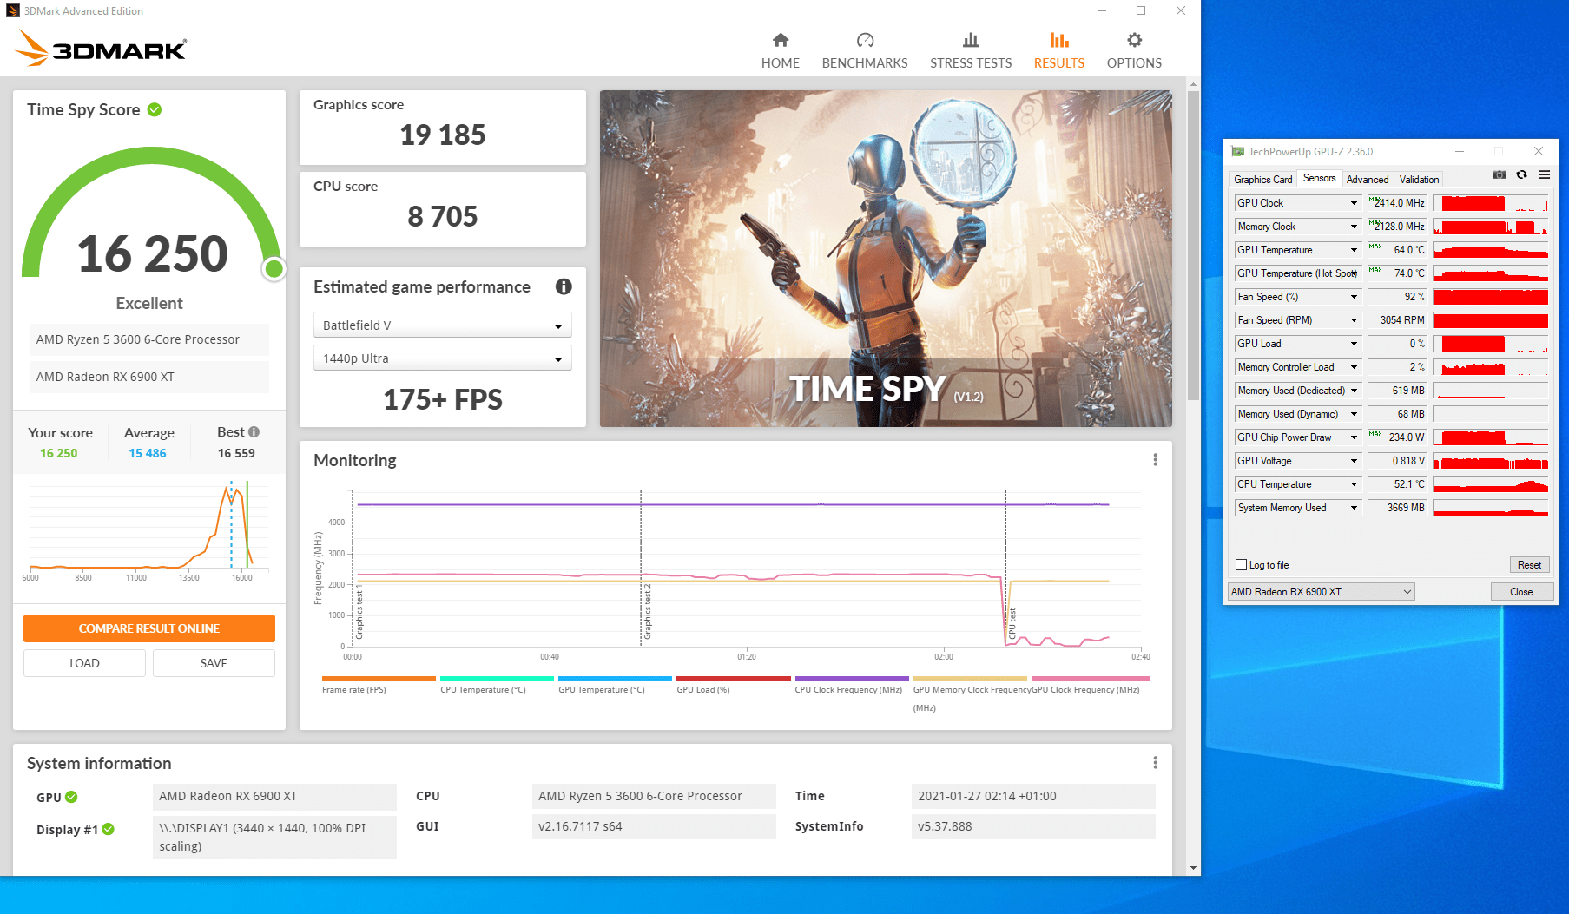Screen dimensions: 1569x914
Task: Expand the Fan Speed (%) sensor dropdown
Action: click(x=1354, y=297)
